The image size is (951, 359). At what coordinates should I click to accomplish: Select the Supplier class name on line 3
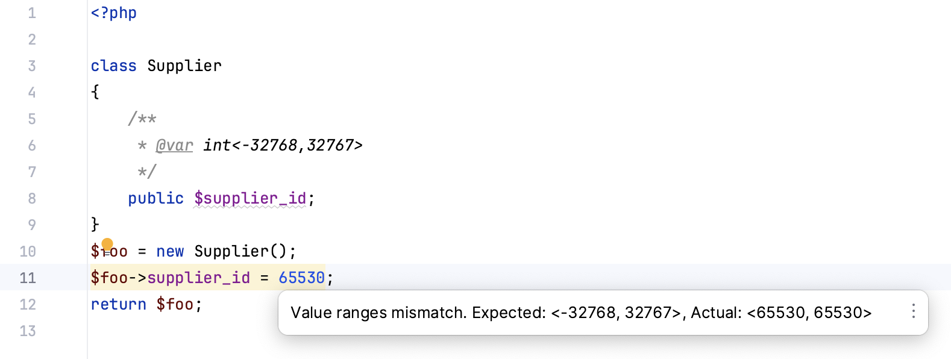coord(184,66)
